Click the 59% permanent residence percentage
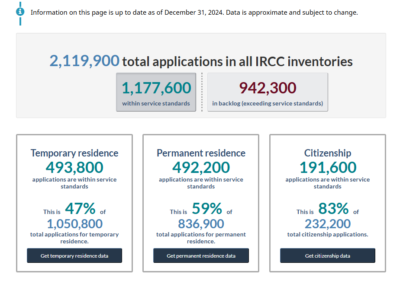 pos(207,208)
